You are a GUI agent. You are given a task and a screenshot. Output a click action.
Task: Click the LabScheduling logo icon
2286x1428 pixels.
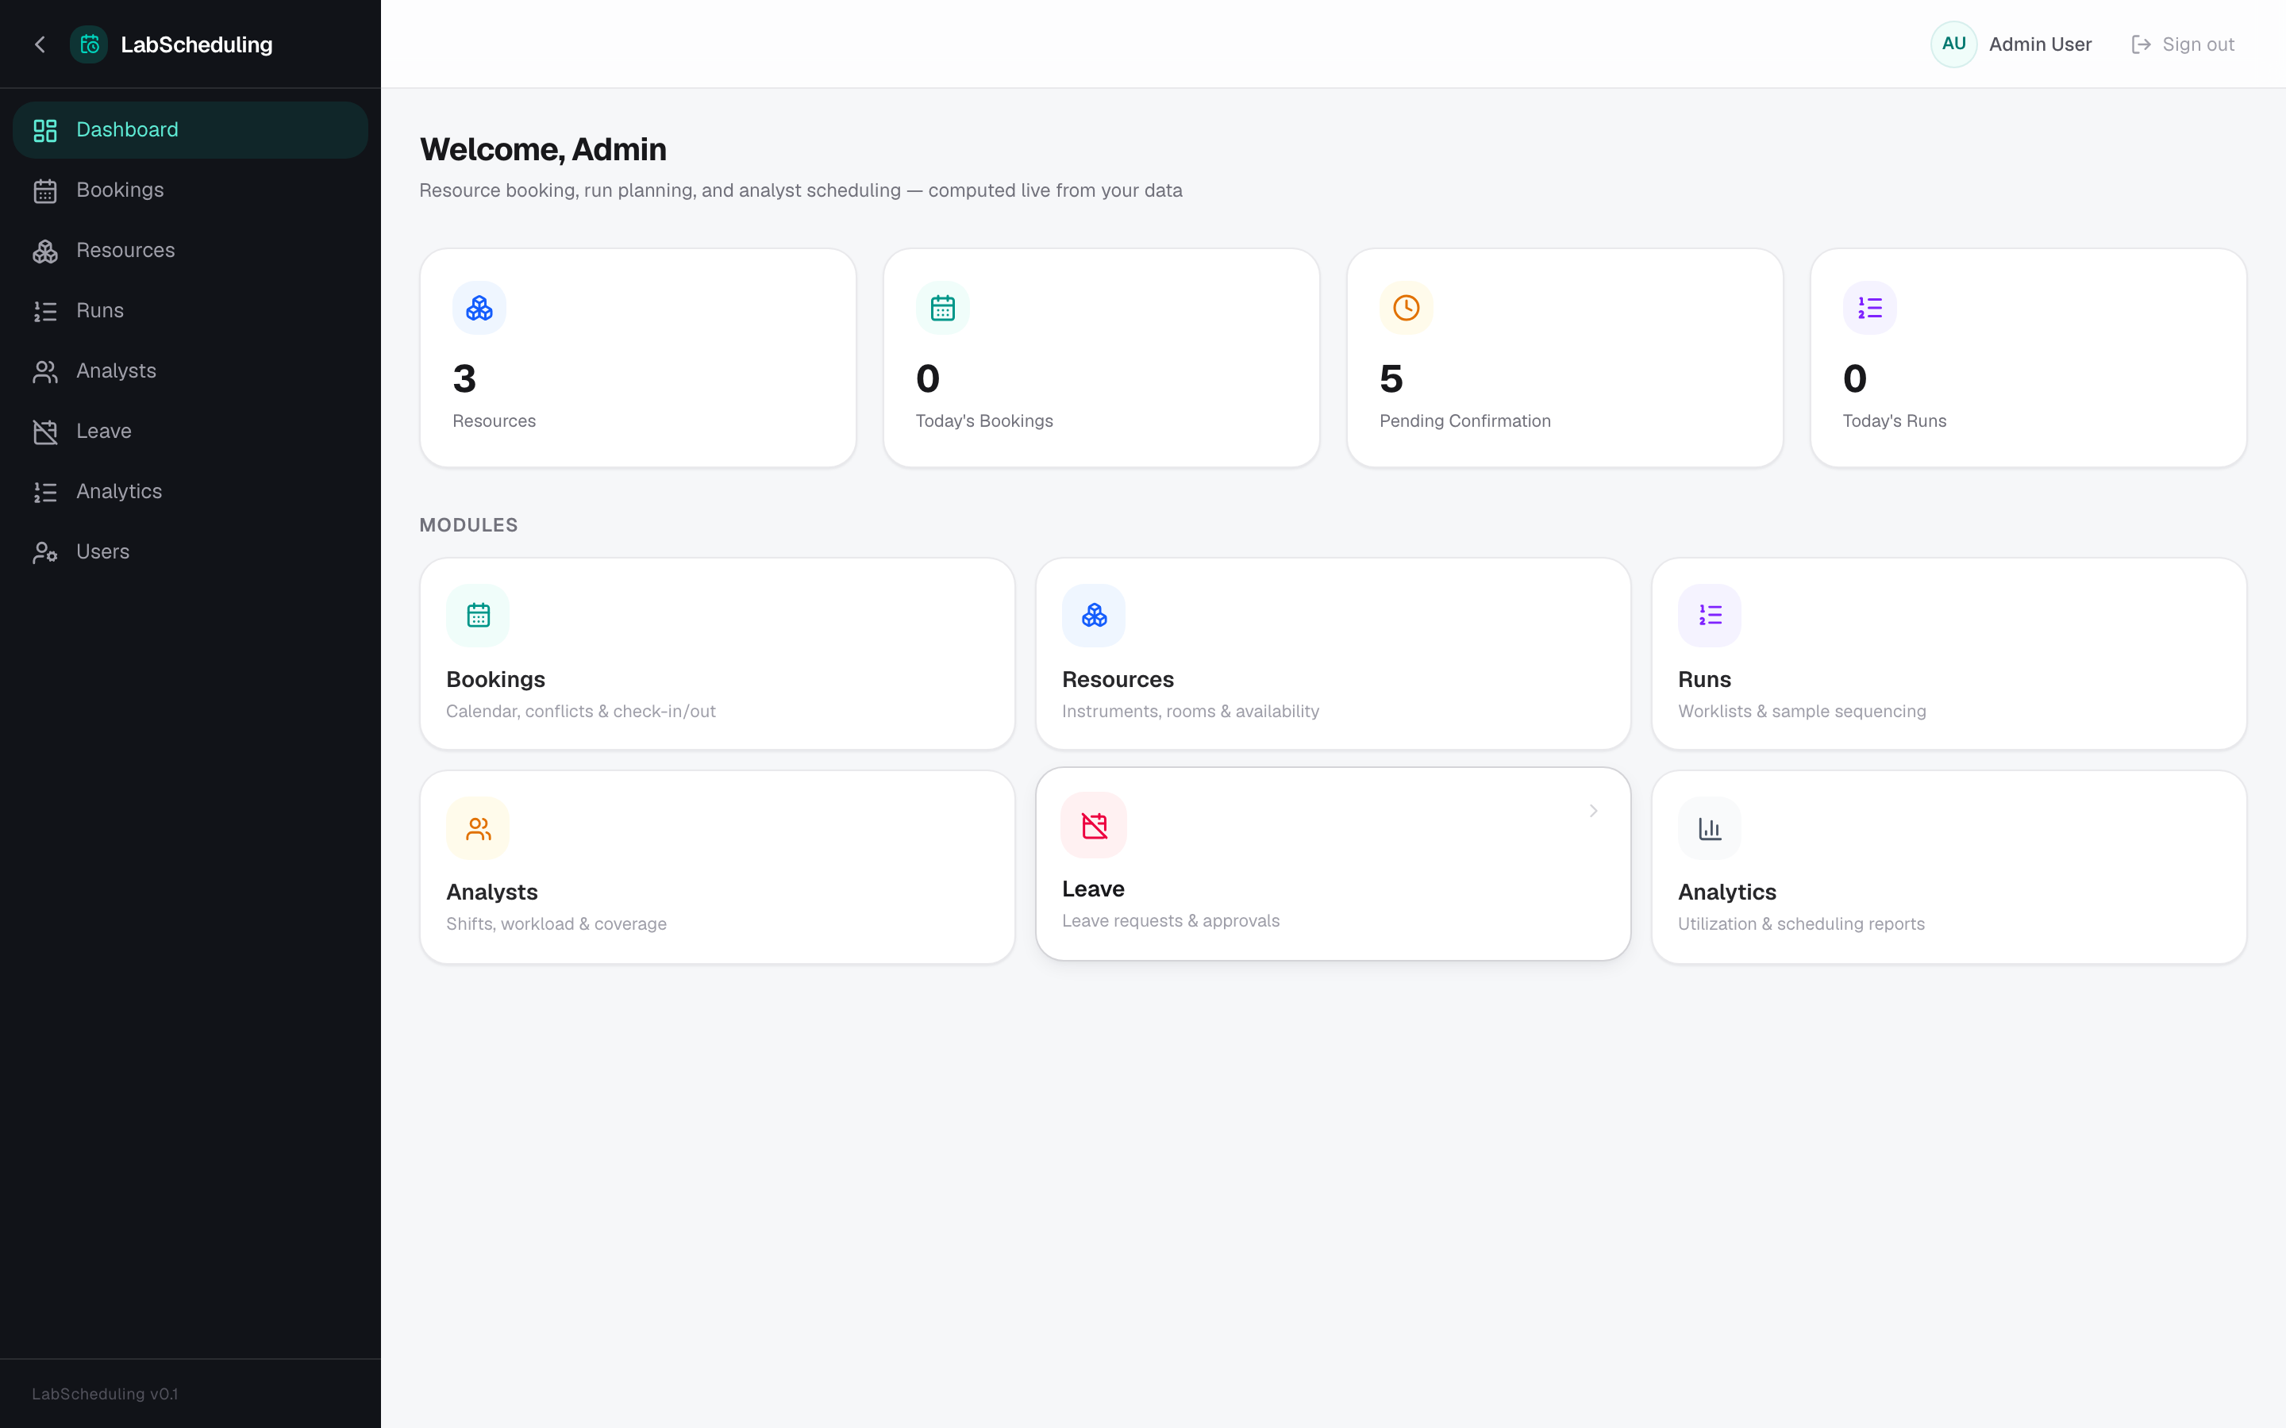point(90,44)
